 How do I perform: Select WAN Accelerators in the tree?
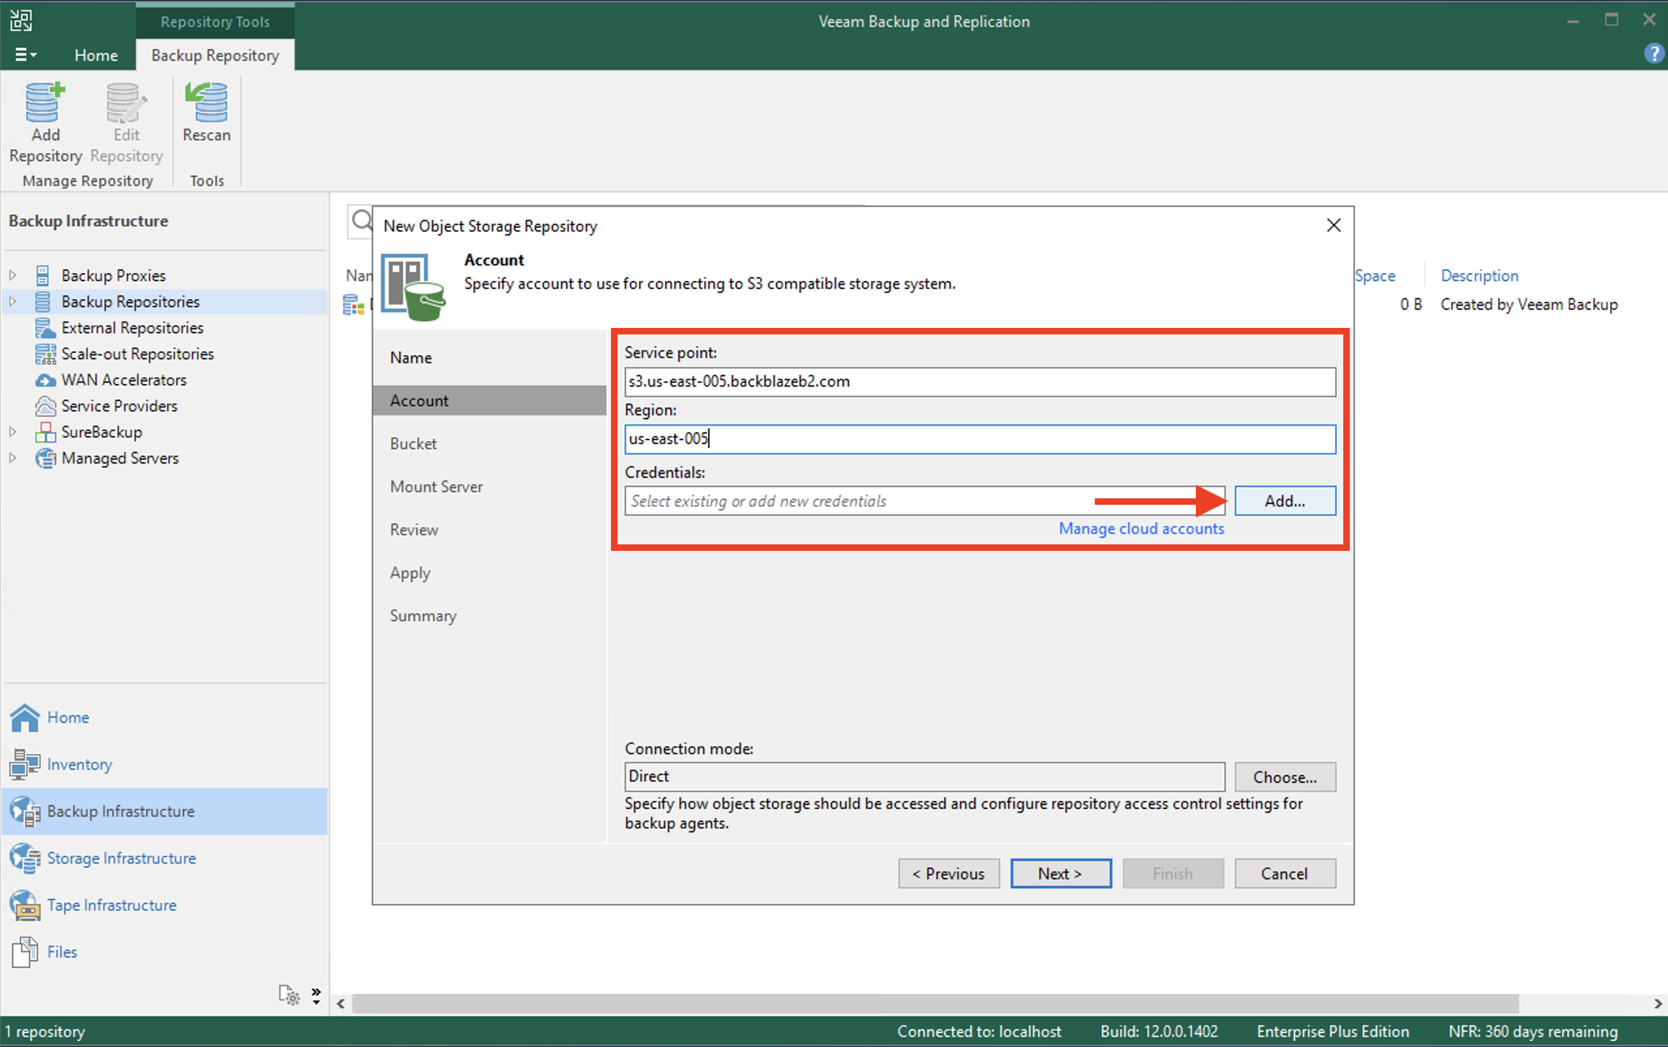pyautogui.click(x=124, y=380)
